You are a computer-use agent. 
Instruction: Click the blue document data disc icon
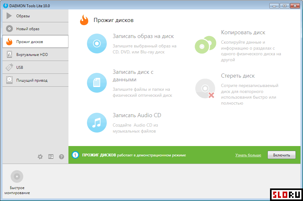[97, 83]
